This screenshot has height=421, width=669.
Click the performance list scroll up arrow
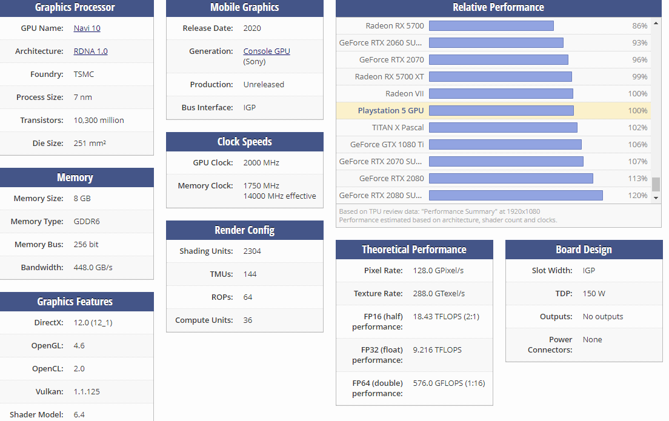[656, 22]
